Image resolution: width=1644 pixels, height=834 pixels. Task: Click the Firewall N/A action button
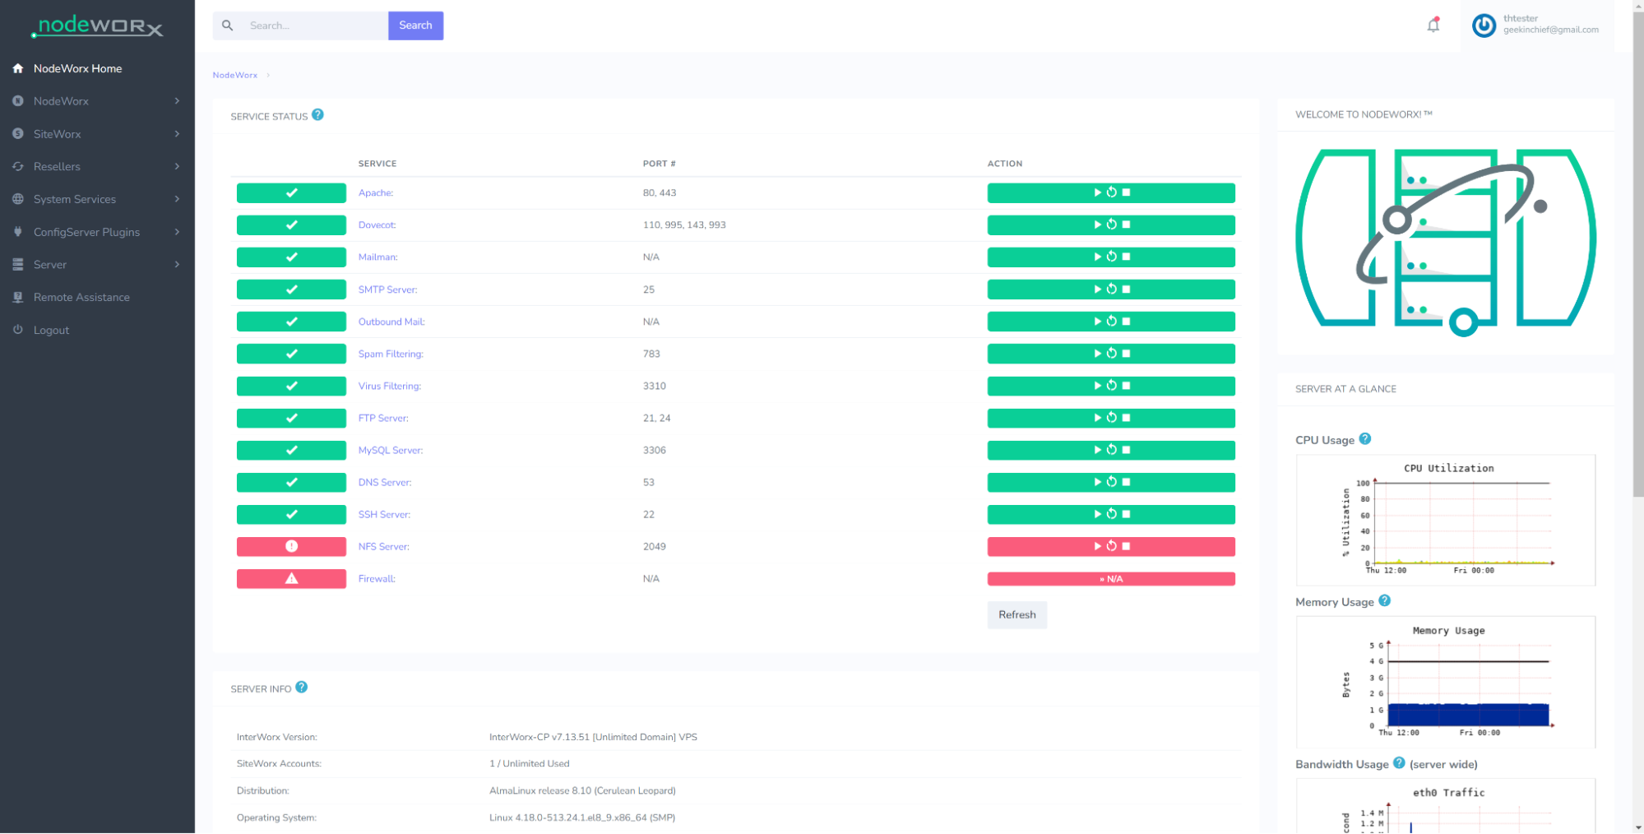1111,579
